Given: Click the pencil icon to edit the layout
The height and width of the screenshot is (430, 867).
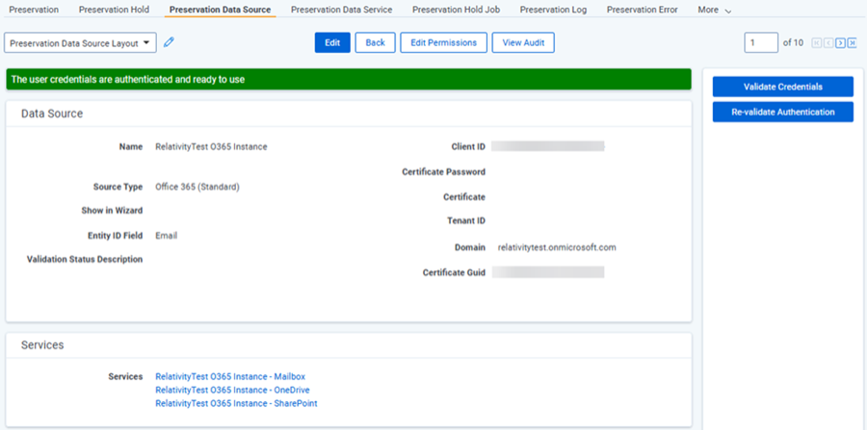Looking at the screenshot, I should (x=170, y=42).
